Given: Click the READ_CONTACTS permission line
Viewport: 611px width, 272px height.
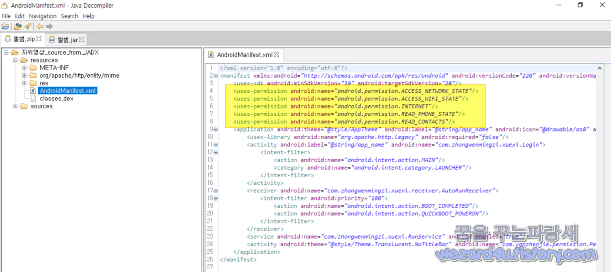Looking at the screenshot, I should click(x=344, y=121).
